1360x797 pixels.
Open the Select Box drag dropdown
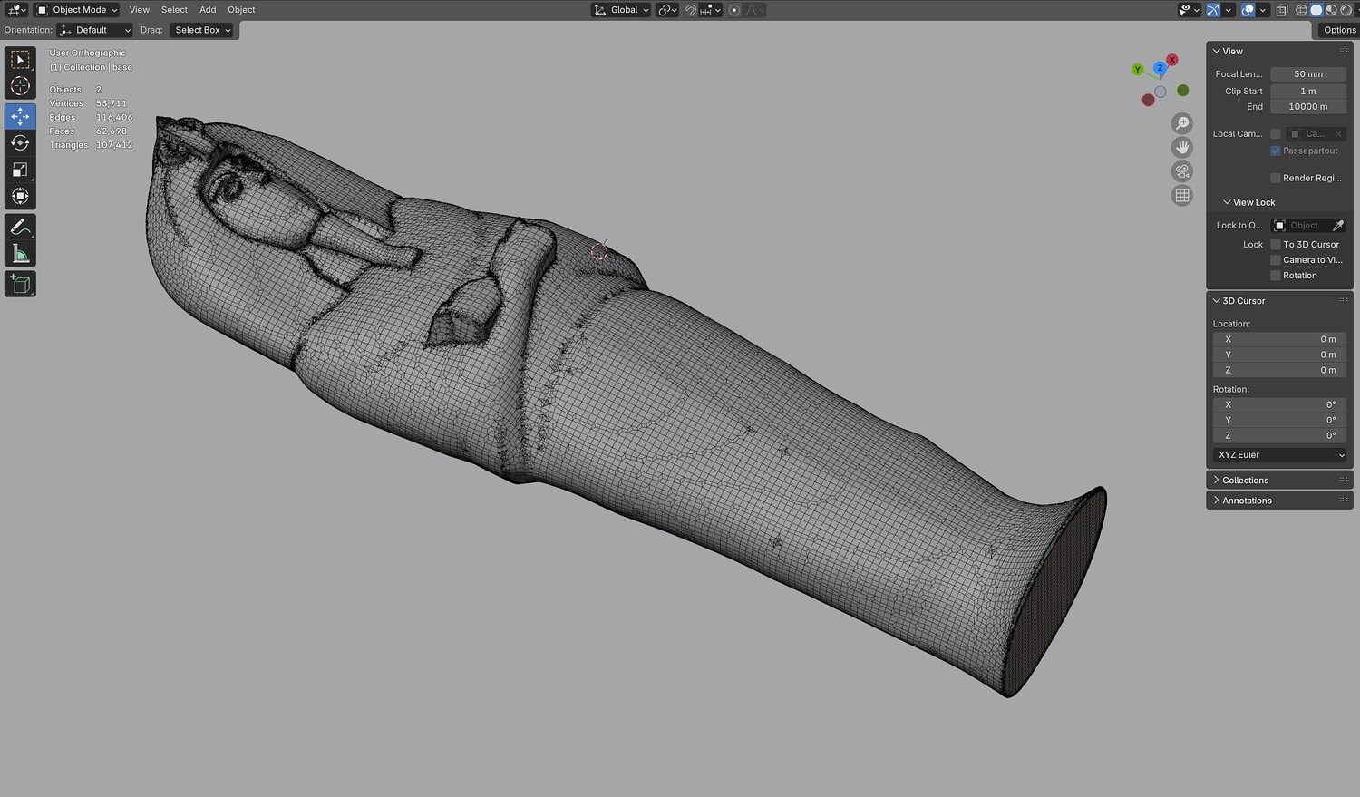point(202,30)
